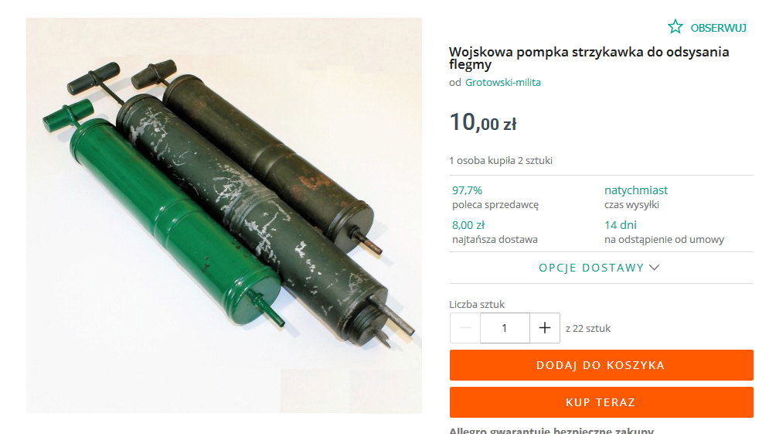Click the '14 dni' withdrawal period link

point(621,225)
